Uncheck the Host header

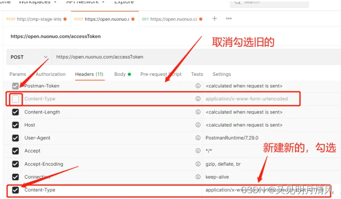[x=15, y=125]
